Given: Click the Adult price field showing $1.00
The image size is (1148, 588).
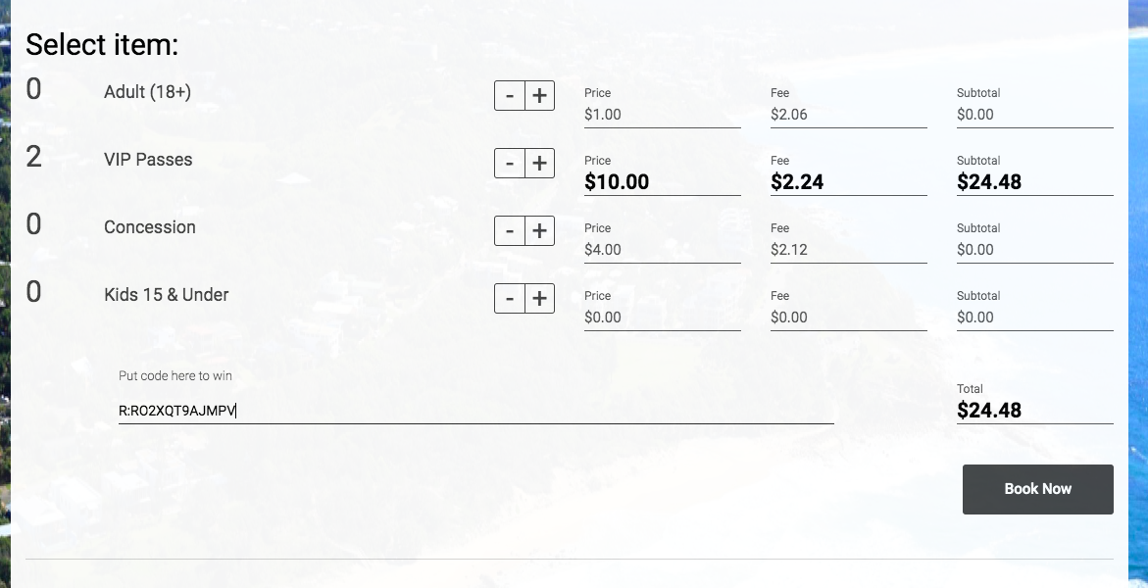Looking at the screenshot, I should tap(663, 115).
